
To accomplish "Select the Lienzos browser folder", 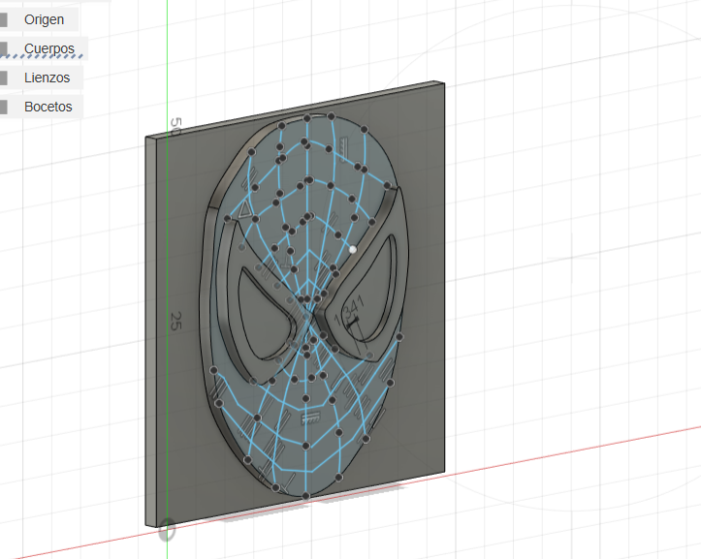I will 47,78.
